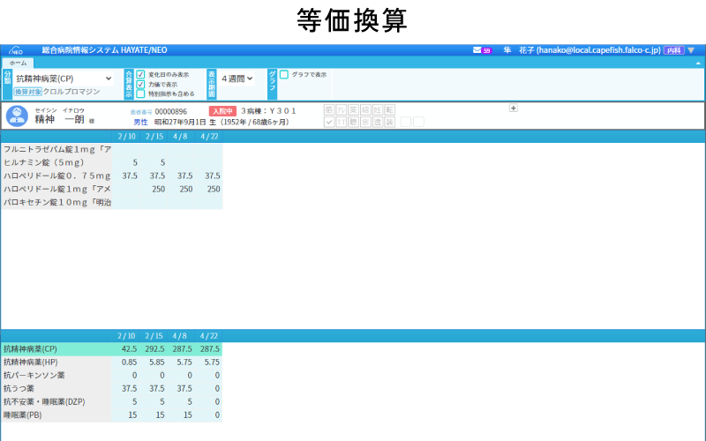Click the checkmark patient status icon
The height and width of the screenshot is (441, 706).
(329, 122)
